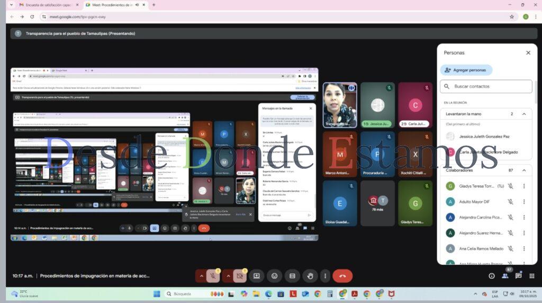Click the Windows Start button in taskbar
Viewport: 542px width, 303px height.
point(157,293)
